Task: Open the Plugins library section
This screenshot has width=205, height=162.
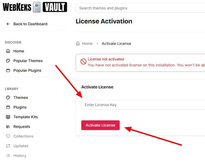Action: pyautogui.click(x=20, y=107)
